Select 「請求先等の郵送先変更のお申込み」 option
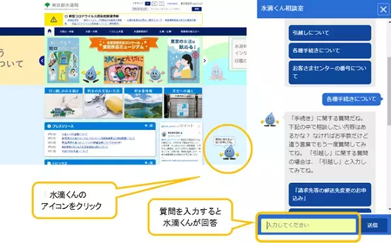This screenshot has height=243, width=391. 330,194
